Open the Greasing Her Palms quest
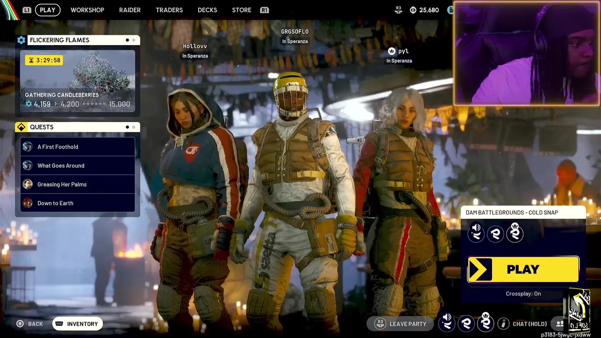This screenshot has height=338, width=601. click(77, 184)
